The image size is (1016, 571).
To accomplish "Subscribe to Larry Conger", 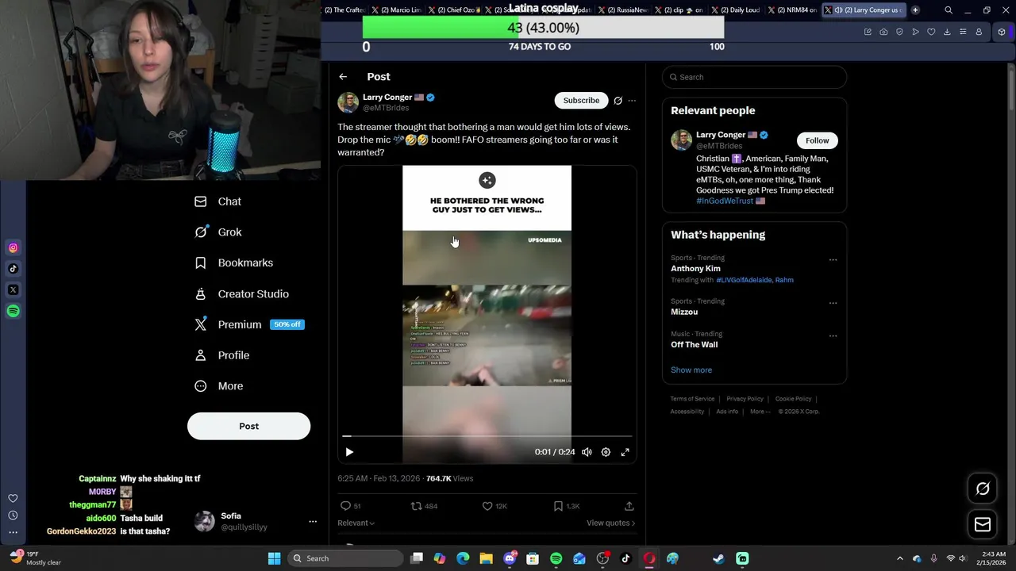I will click(581, 101).
